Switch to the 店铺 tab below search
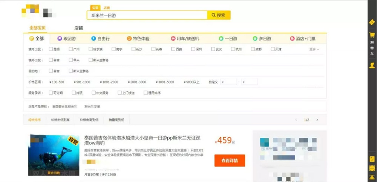The image size is (377, 182). 79,28
